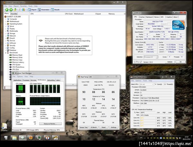Click CPU-Z OK button
Screen dimensions: 193x147
click(180, 62)
